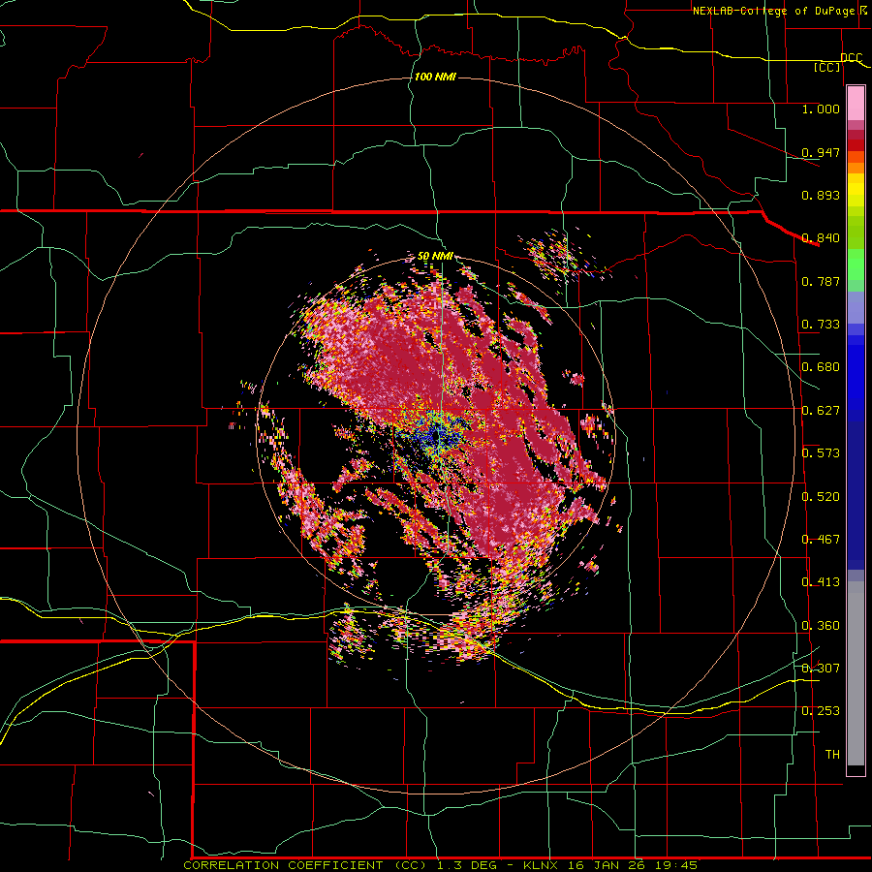This screenshot has width=872, height=872.
Task: Select the 0.307 scale value
Action: [x=821, y=668]
